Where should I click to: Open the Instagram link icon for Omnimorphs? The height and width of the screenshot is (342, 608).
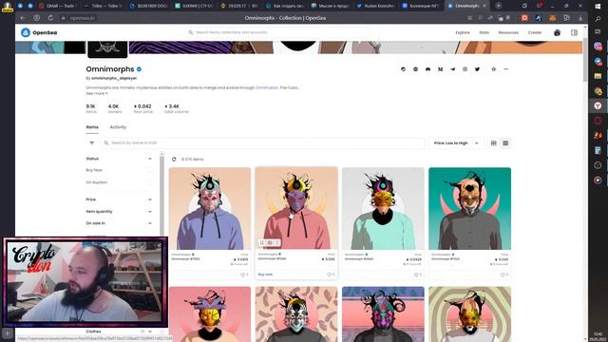pos(465,69)
